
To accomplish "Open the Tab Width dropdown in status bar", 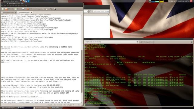I will point(61,105).
